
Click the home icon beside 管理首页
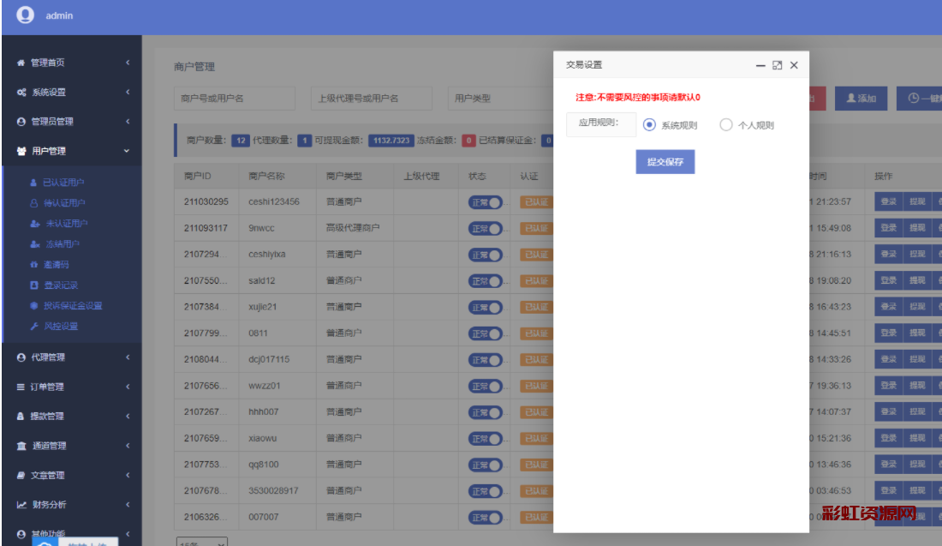(21, 63)
